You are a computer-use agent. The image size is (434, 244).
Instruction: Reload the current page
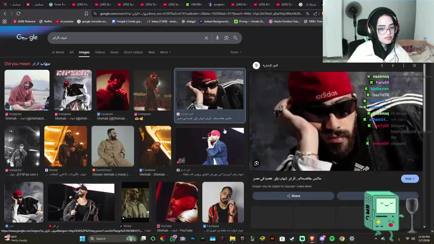pyautogui.click(x=18, y=14)
